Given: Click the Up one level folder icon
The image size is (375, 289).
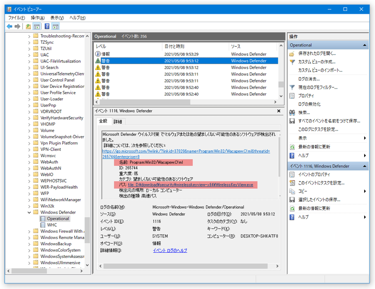Looking at the screenshot, I should click(28, 26).
